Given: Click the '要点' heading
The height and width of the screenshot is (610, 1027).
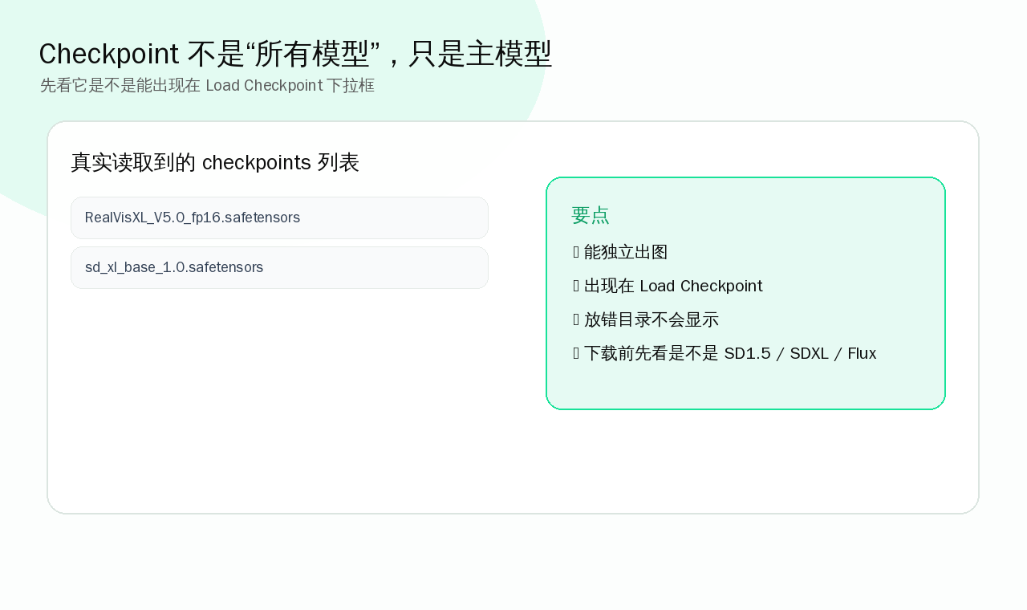Looking at the screenshot, I should [591, 215].
